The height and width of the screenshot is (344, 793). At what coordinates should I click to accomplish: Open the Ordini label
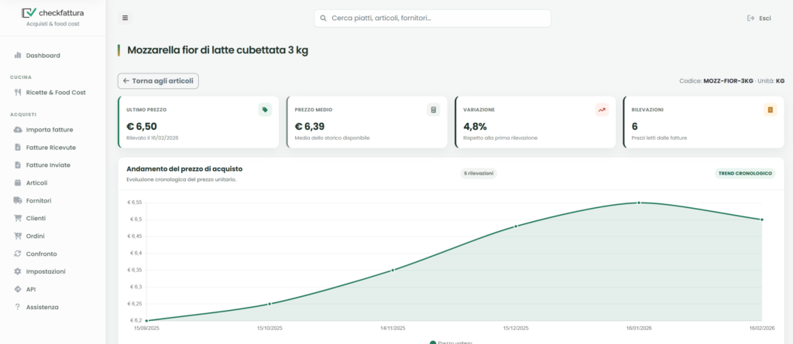click(x=36, y=236)
